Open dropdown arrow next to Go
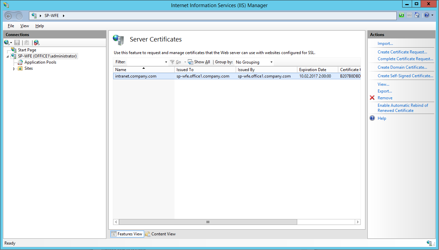Screen dimensions: 439x250 click(x=185, y=62)
